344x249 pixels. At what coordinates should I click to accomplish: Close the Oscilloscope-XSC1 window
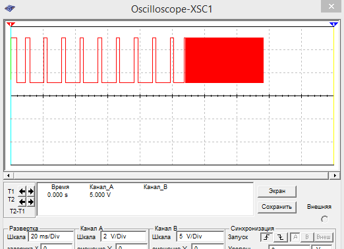pyautogui.click(x=331, y=6)
